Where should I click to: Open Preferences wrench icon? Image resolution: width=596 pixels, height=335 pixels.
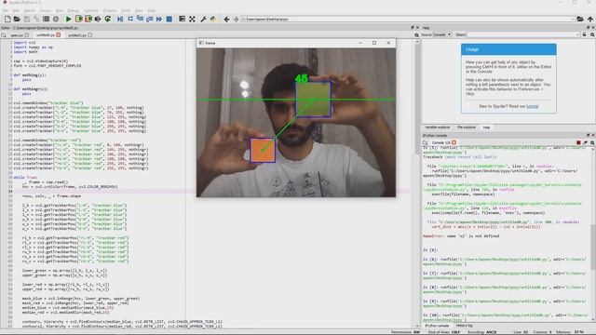tap(203, 19)
